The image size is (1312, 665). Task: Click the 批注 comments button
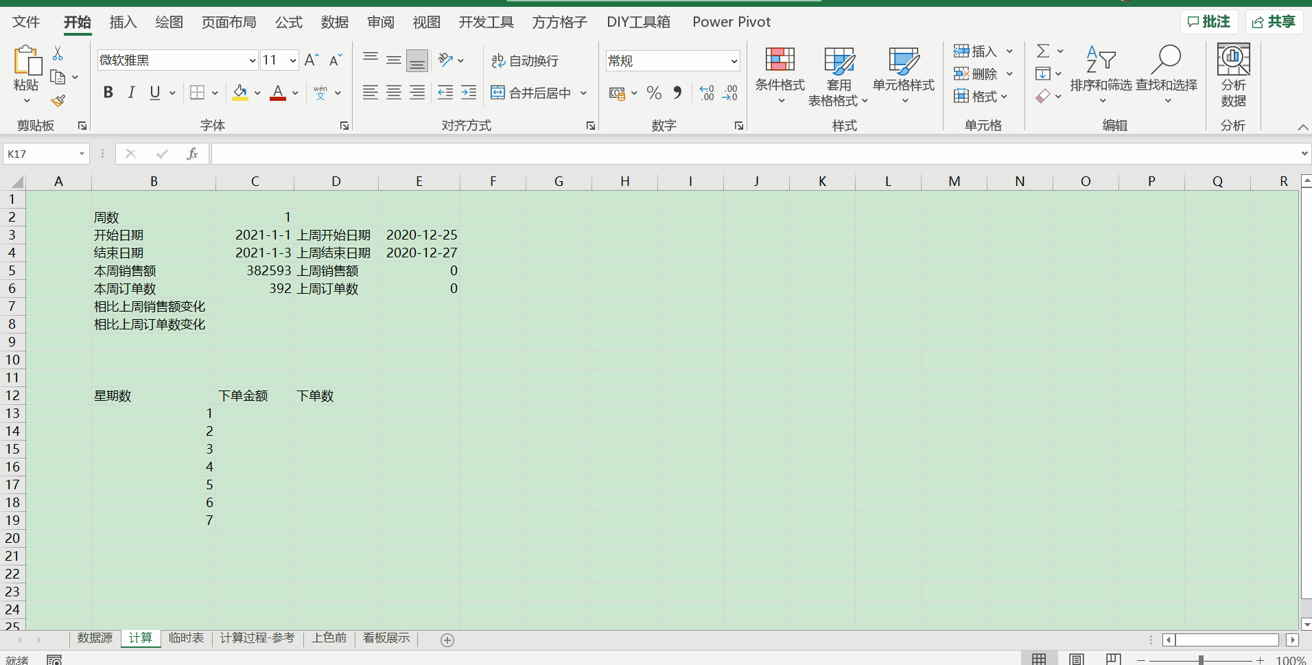coord(1210,21)
